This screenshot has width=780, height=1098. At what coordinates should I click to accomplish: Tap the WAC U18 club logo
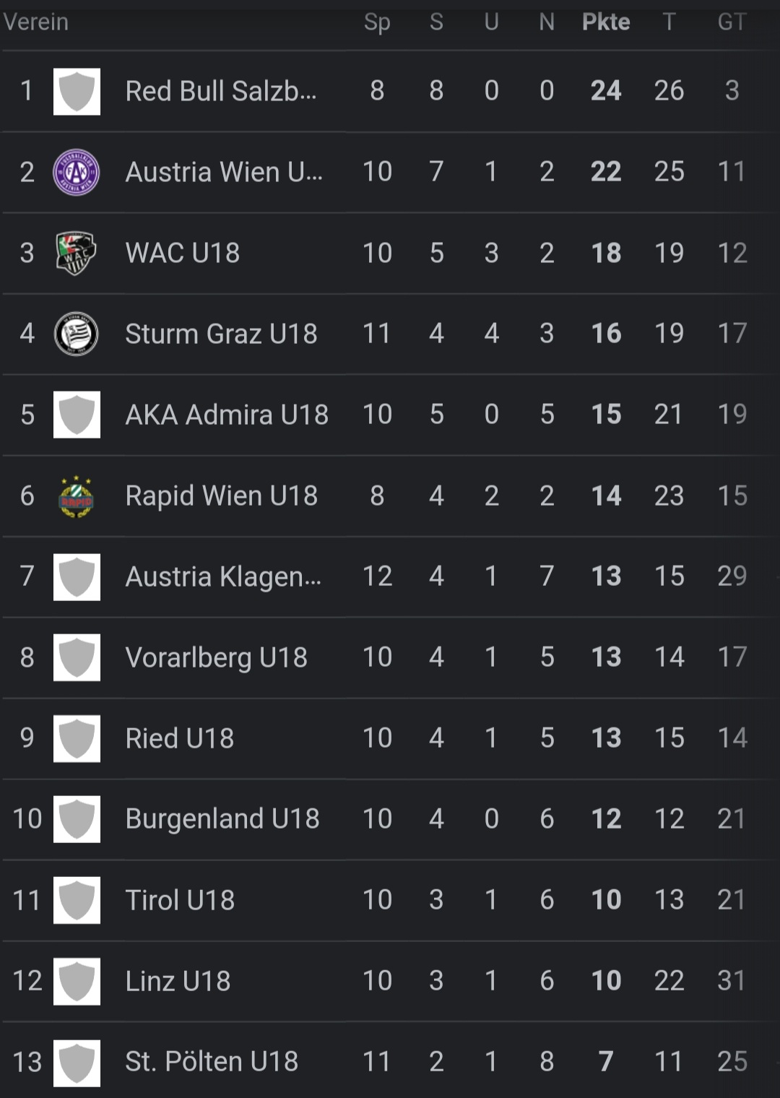[77, 254]
